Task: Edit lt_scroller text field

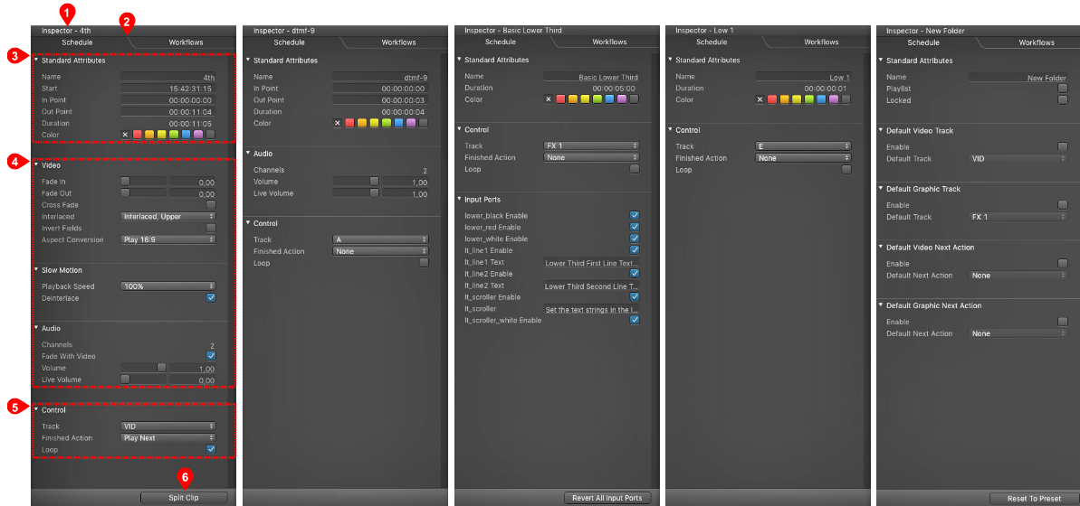Action: pos(592,309)
